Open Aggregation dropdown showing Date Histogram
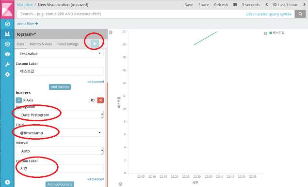This screenshot has height=187, width=308. (x=60, y=115)
